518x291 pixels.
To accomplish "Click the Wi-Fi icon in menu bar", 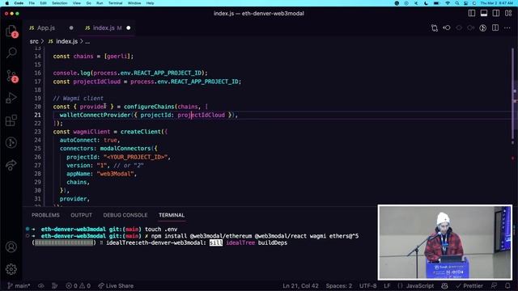I will [448, 3].
